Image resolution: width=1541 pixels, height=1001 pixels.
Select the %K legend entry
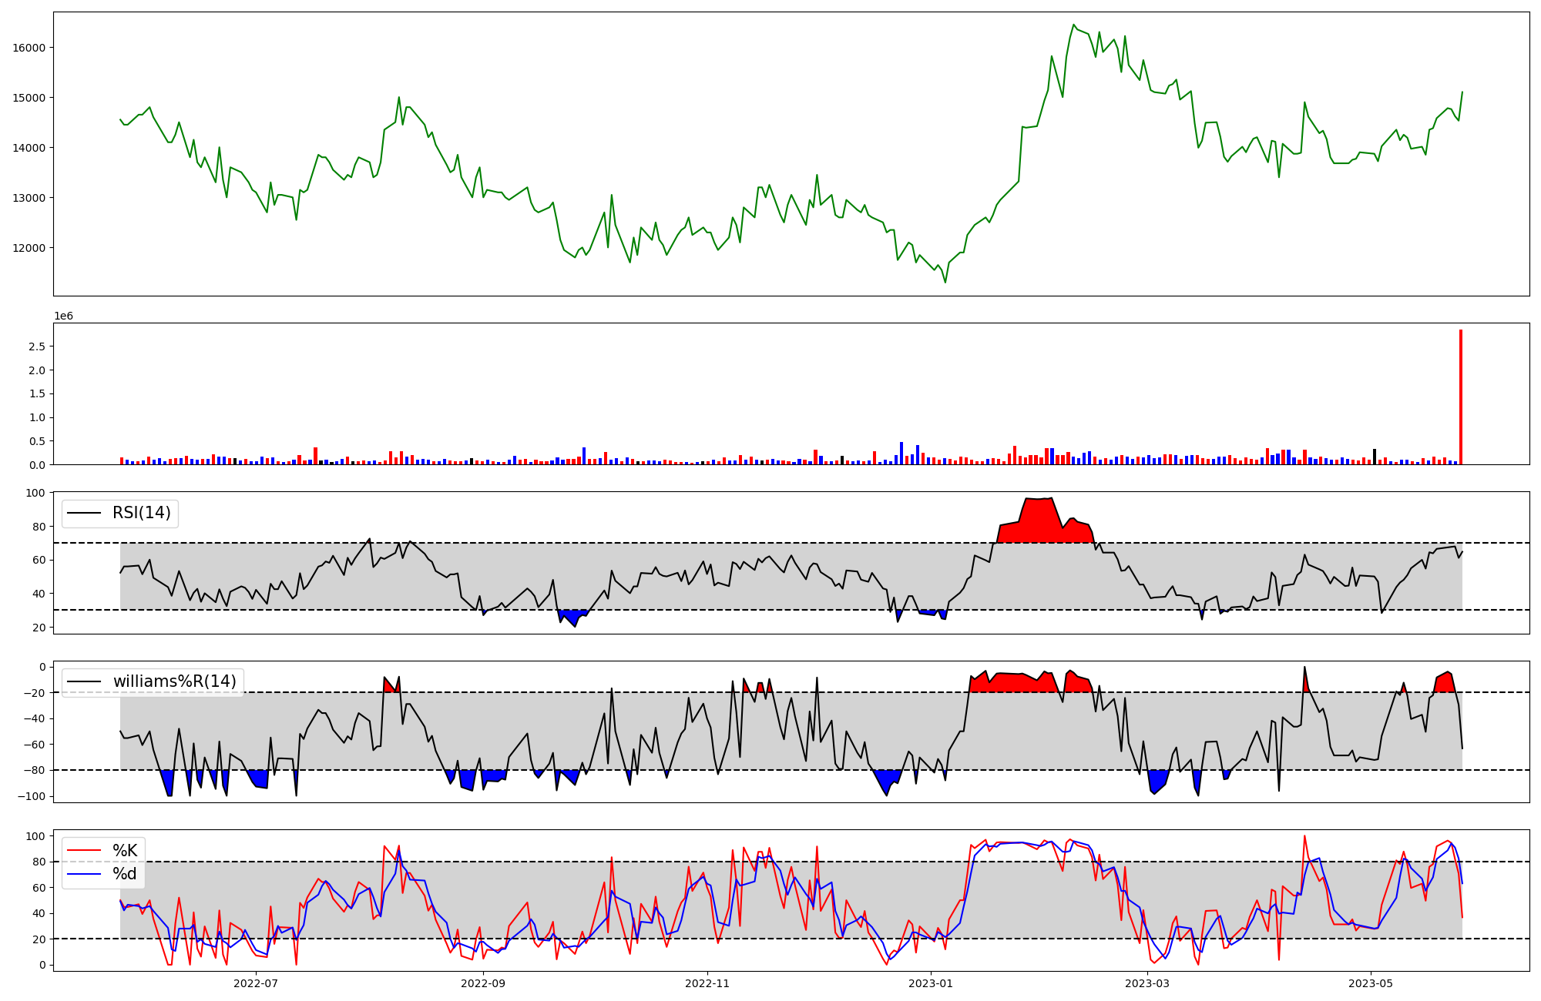(x=125, y=851)
